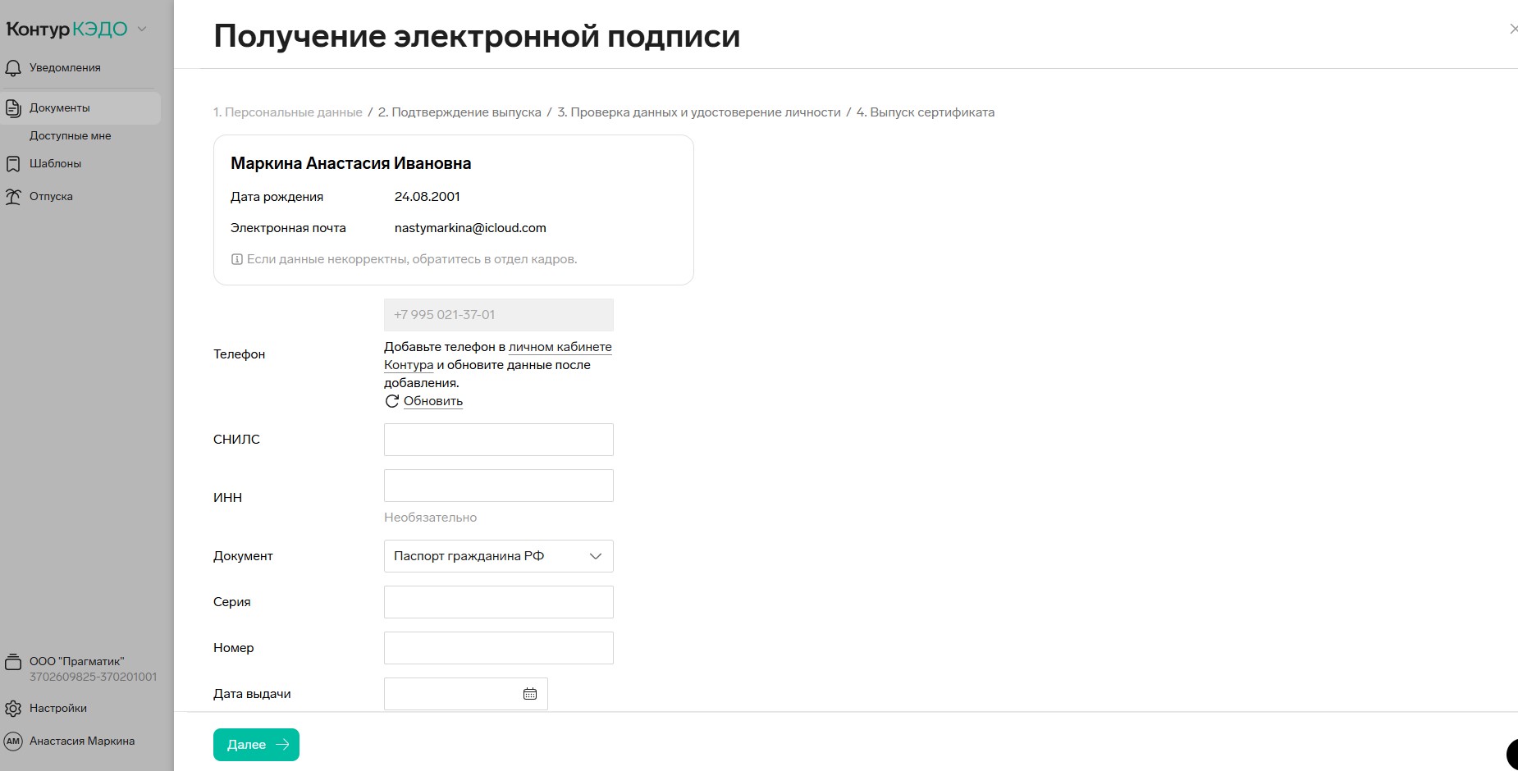Viewport: 1518px width, 771px height.
Task: Open the Доступные мне menu item
Action: 70,136
